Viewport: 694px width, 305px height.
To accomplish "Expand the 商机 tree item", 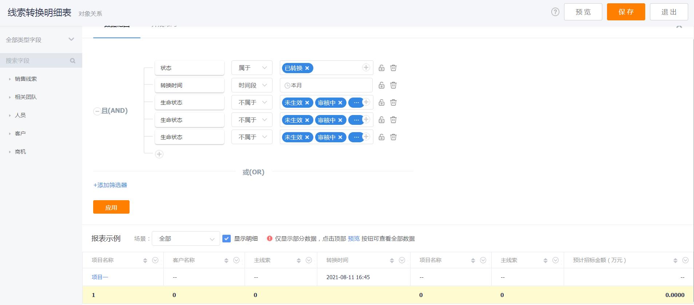I will [x=10, y=152].
